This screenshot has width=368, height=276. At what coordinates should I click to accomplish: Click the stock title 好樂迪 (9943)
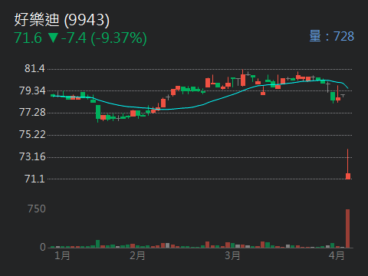point(62,20)
